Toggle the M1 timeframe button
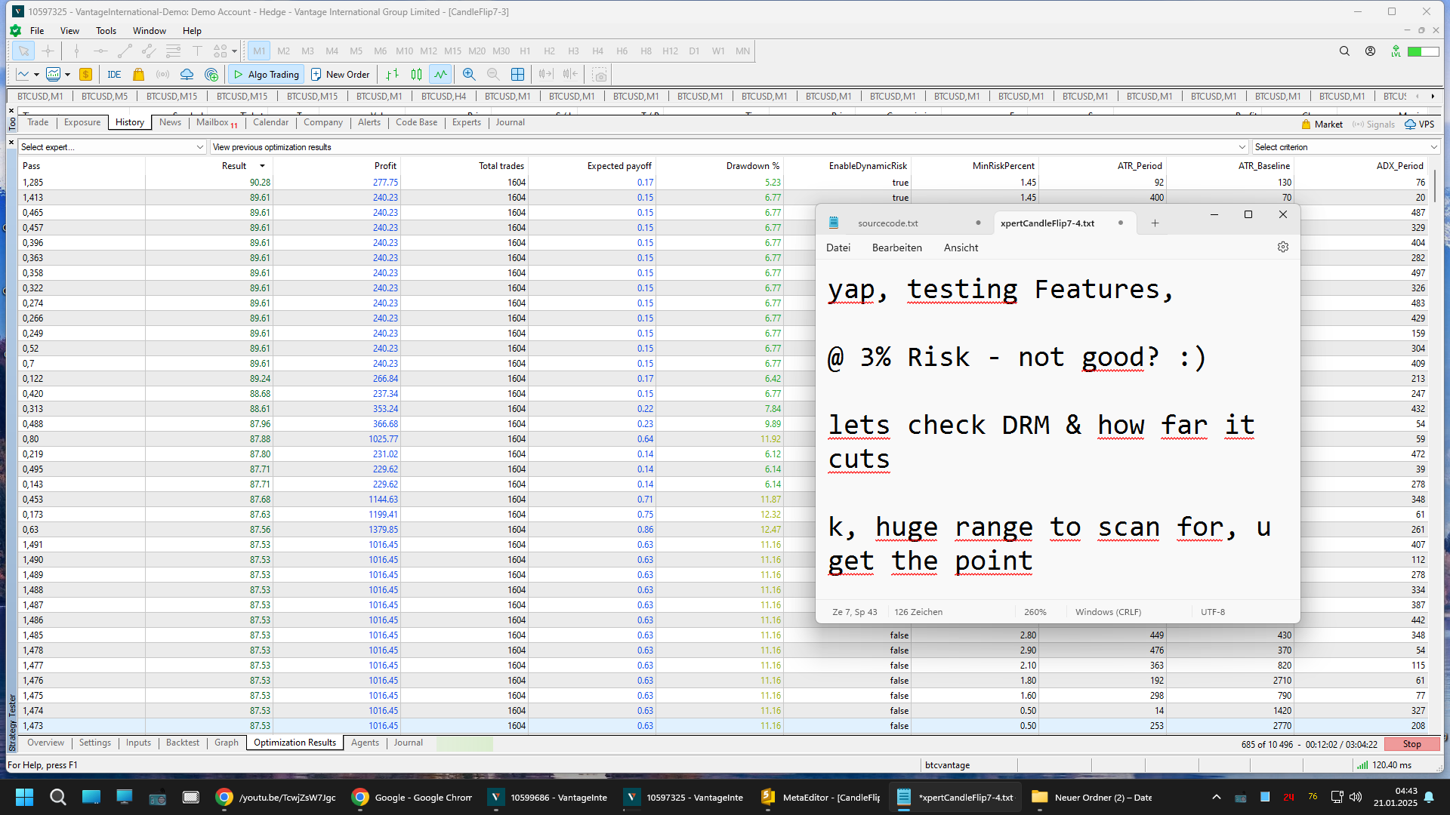1450x815 pixels. pos(259,51)
